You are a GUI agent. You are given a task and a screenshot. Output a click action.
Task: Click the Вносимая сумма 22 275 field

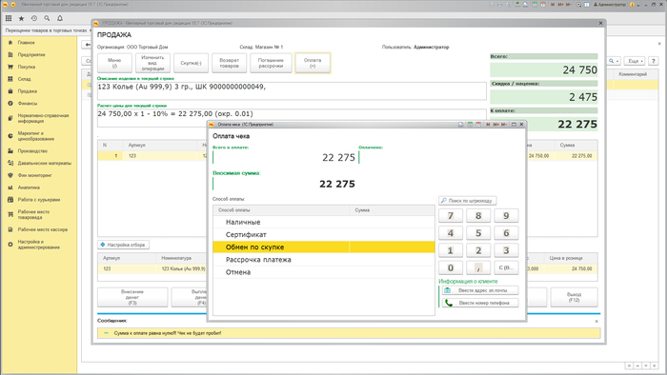point(284,184)
